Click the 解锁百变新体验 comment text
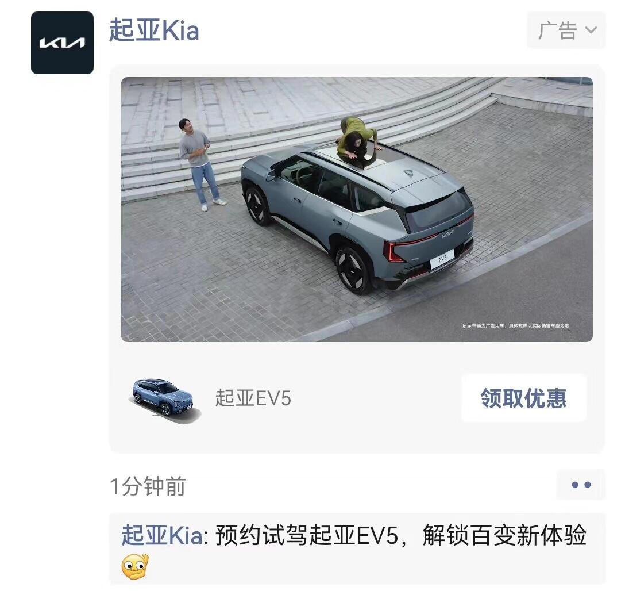This screenshot has width=625, height=591. pos(504,535)
